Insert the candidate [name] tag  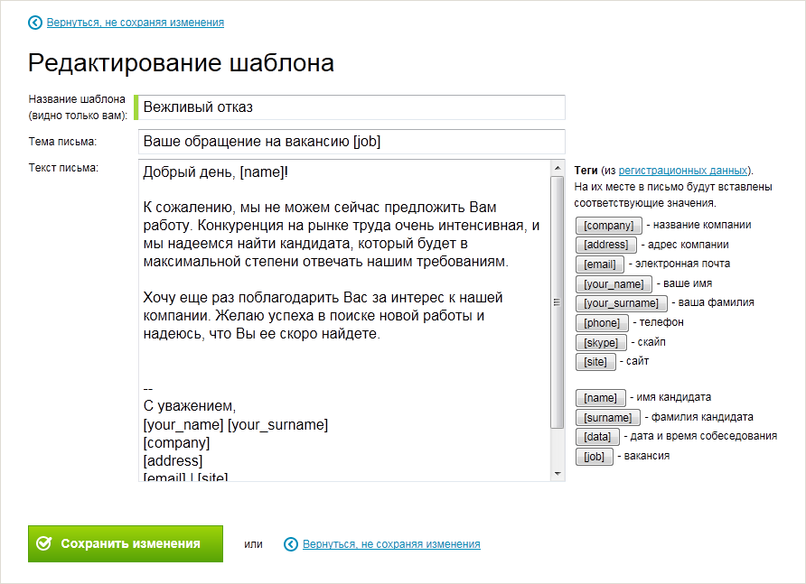point(600,398)
